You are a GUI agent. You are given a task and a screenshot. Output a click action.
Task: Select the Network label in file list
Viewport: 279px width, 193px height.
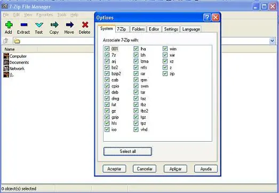tap(17, 68)
